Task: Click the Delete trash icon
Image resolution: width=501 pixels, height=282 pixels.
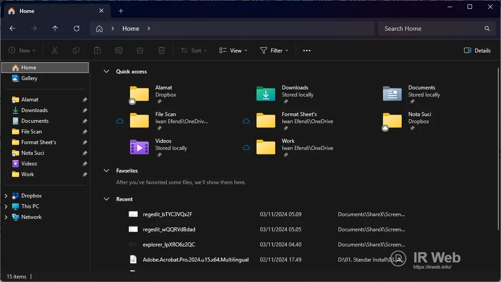Action: point(162,51)
